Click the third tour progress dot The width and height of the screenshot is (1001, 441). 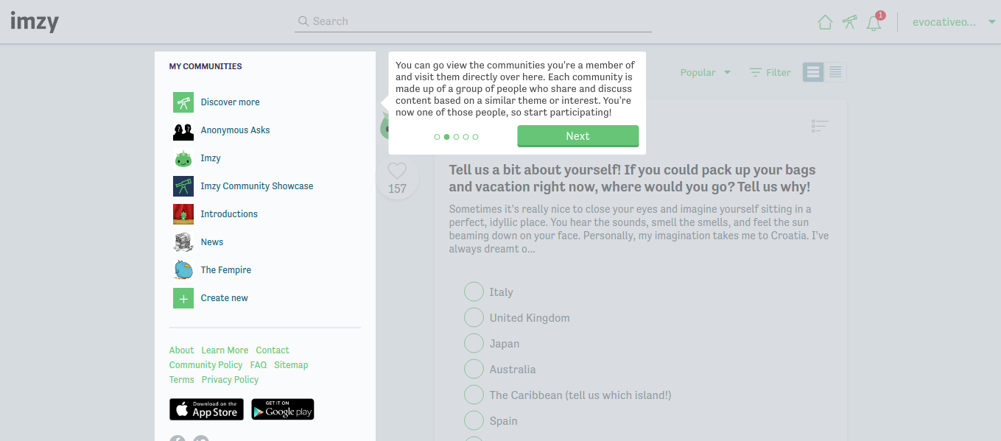click(456, 137)
